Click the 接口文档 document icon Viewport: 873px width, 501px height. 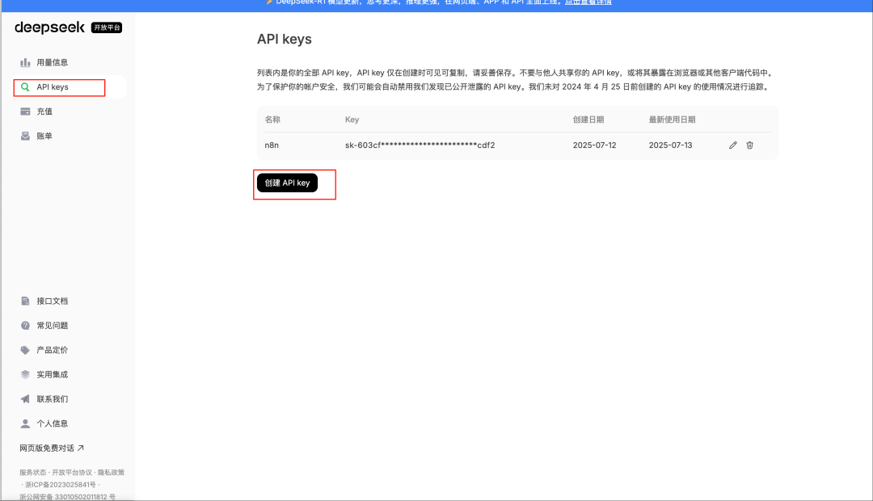(x=25, y=301)
